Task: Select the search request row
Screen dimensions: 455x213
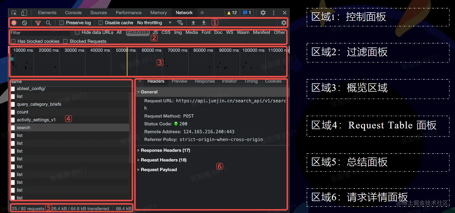Action: tap(70, 127)
